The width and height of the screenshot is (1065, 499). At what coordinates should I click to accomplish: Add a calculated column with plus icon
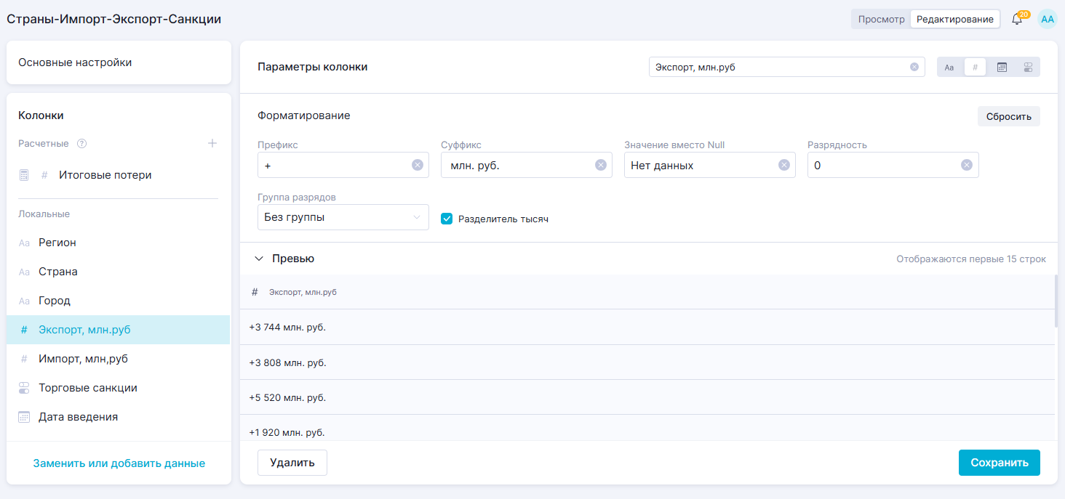click(212, 144)
